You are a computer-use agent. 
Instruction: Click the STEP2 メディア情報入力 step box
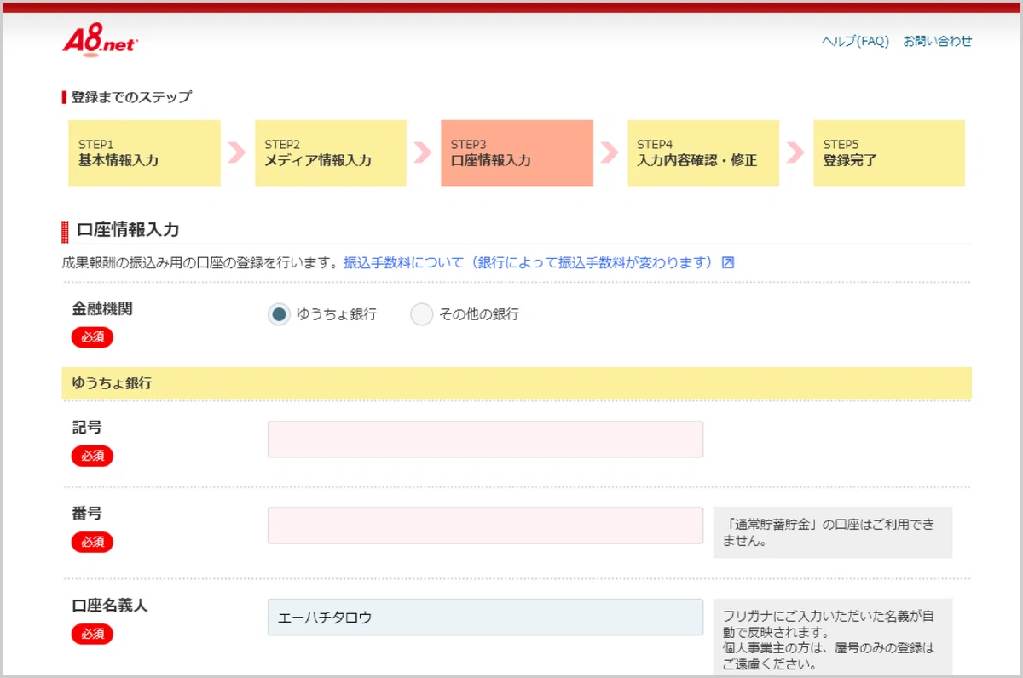331,152
